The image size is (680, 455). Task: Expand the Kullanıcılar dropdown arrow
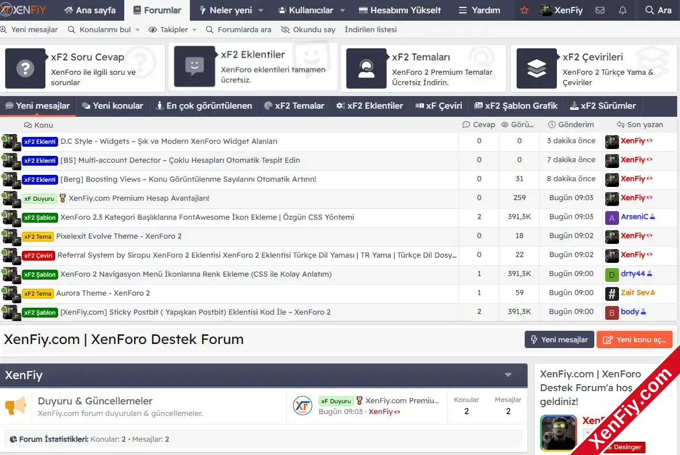[342, 10]
